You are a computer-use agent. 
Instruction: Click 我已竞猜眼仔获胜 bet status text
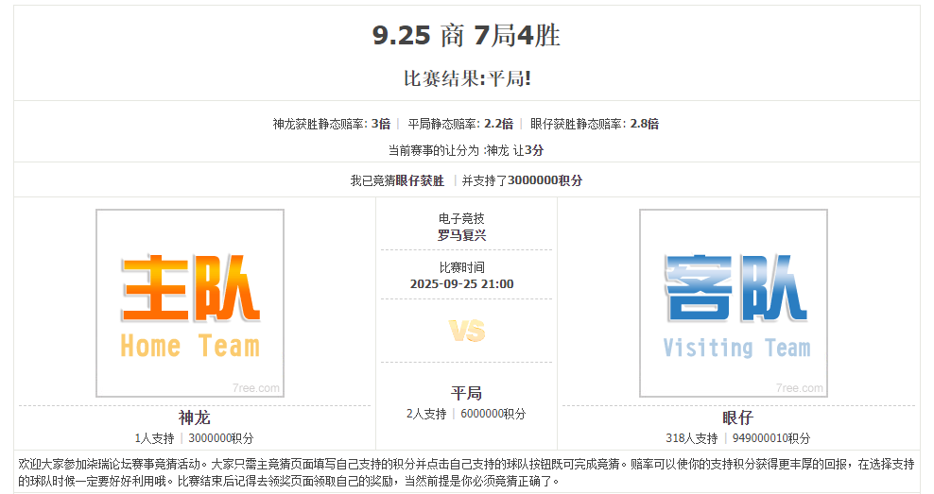(x=397, y=180)
